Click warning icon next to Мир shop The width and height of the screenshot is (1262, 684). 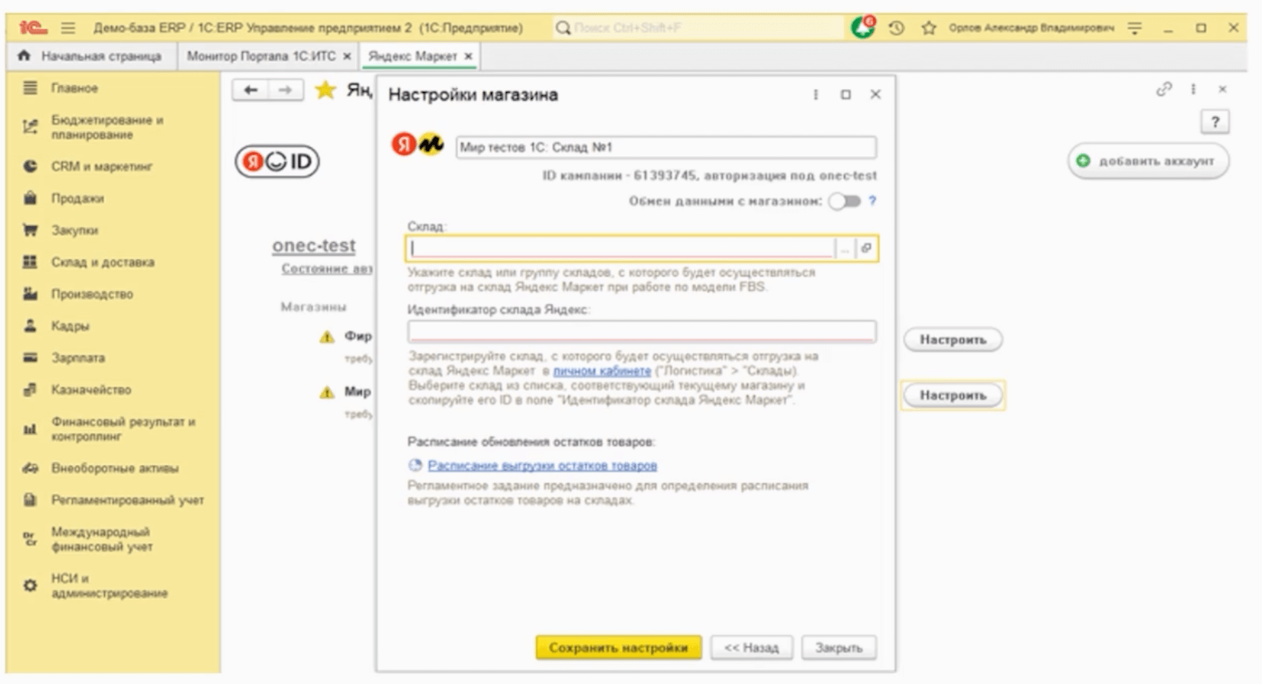327,392
